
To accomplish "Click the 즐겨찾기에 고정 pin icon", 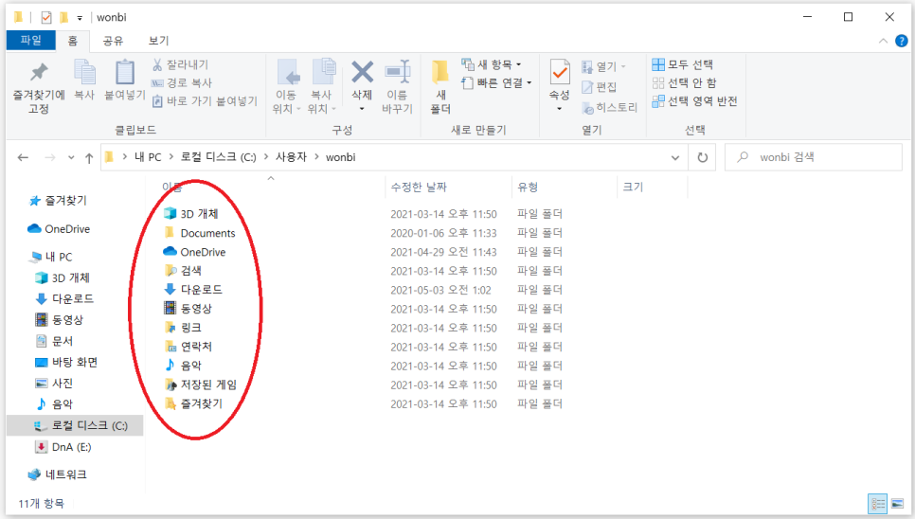I will (39, 72).
